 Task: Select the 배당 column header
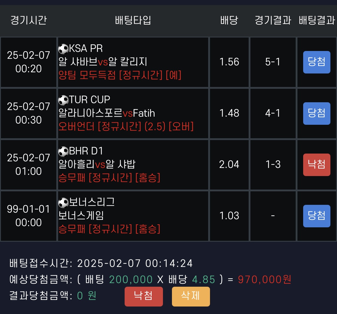(x=229, y=20)
